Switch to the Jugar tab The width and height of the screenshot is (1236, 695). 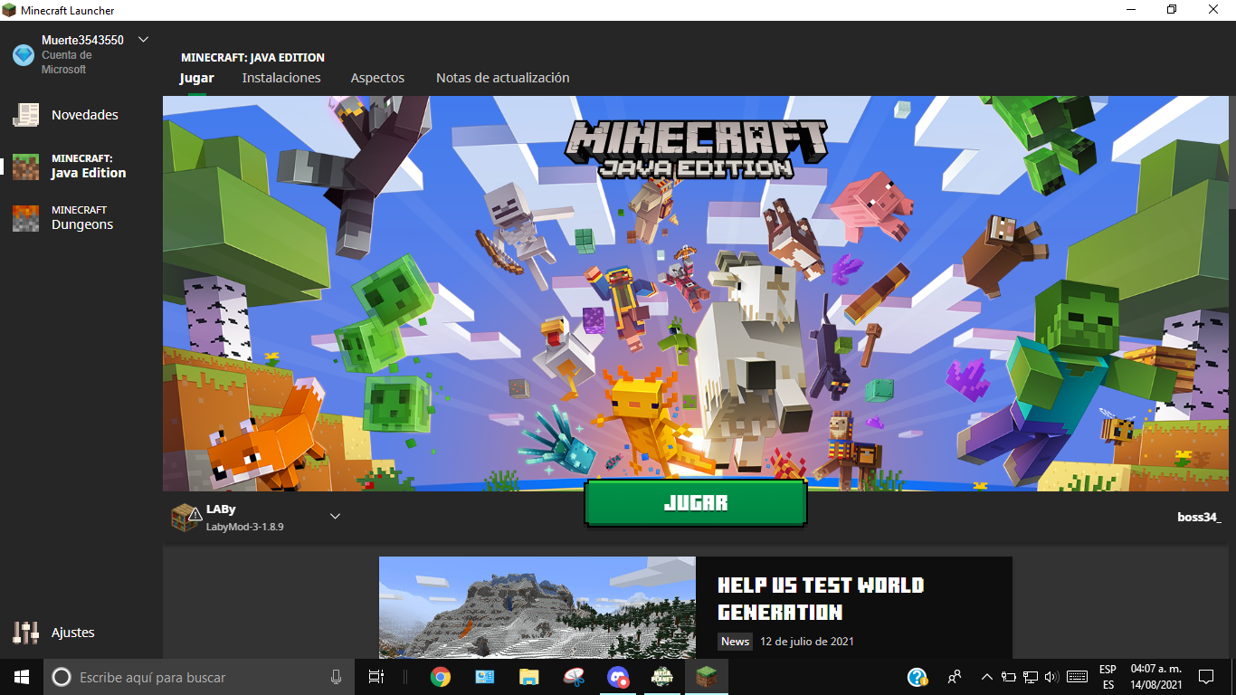pos(196,78)
